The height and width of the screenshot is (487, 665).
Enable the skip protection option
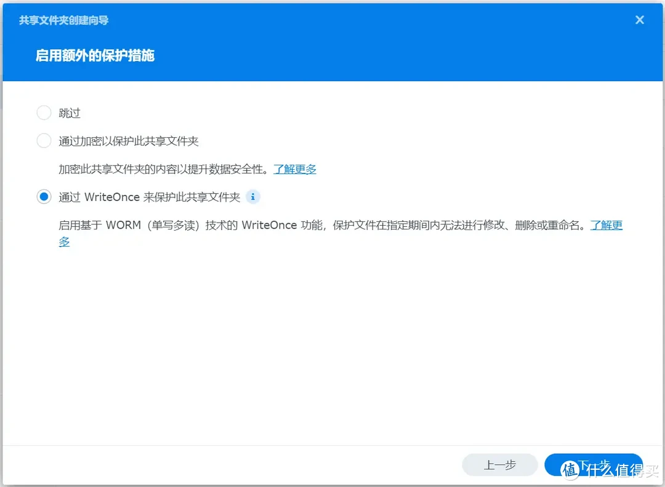click(x=44, y=112)
